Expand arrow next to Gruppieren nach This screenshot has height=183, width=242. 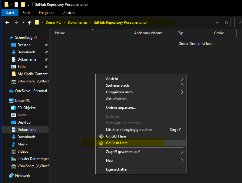tap(182, 92)
